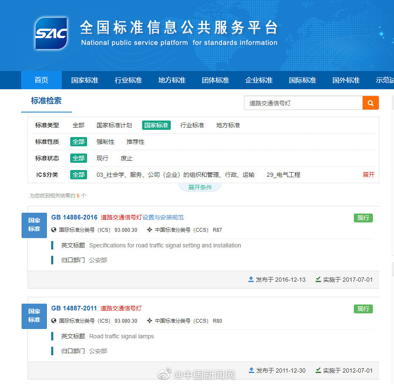Click 现行 badge on GB 14887-2011

(363, 309)
